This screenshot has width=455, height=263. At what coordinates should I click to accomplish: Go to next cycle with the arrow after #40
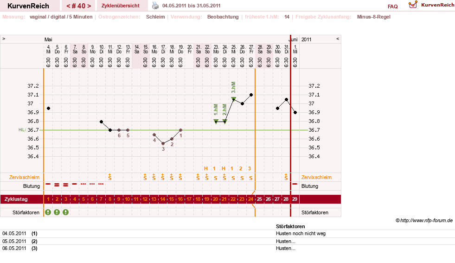[x=89, y=6]
